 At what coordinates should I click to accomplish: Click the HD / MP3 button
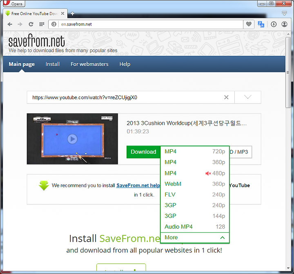241,152
